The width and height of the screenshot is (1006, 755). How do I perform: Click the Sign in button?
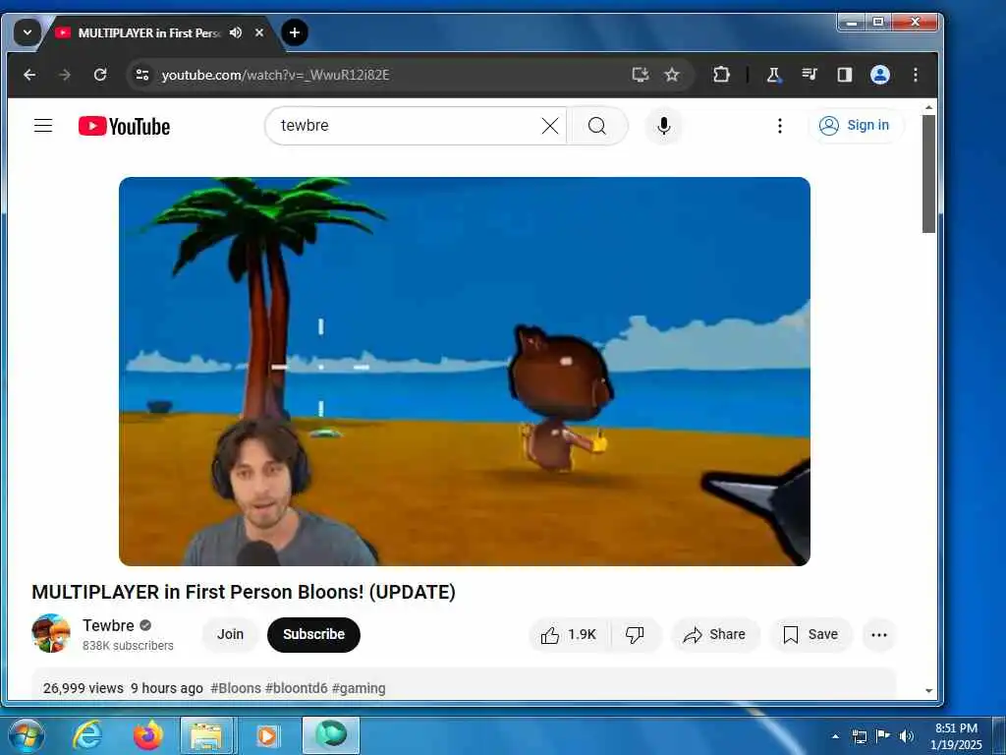pyautogui.click(x=856, y=125)
